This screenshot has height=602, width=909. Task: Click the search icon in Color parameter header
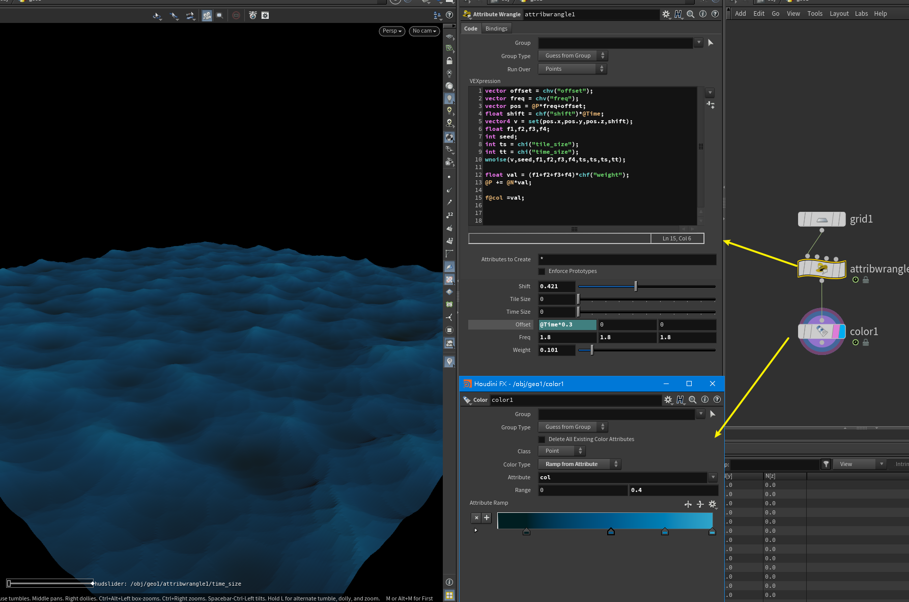click(693, 400)
